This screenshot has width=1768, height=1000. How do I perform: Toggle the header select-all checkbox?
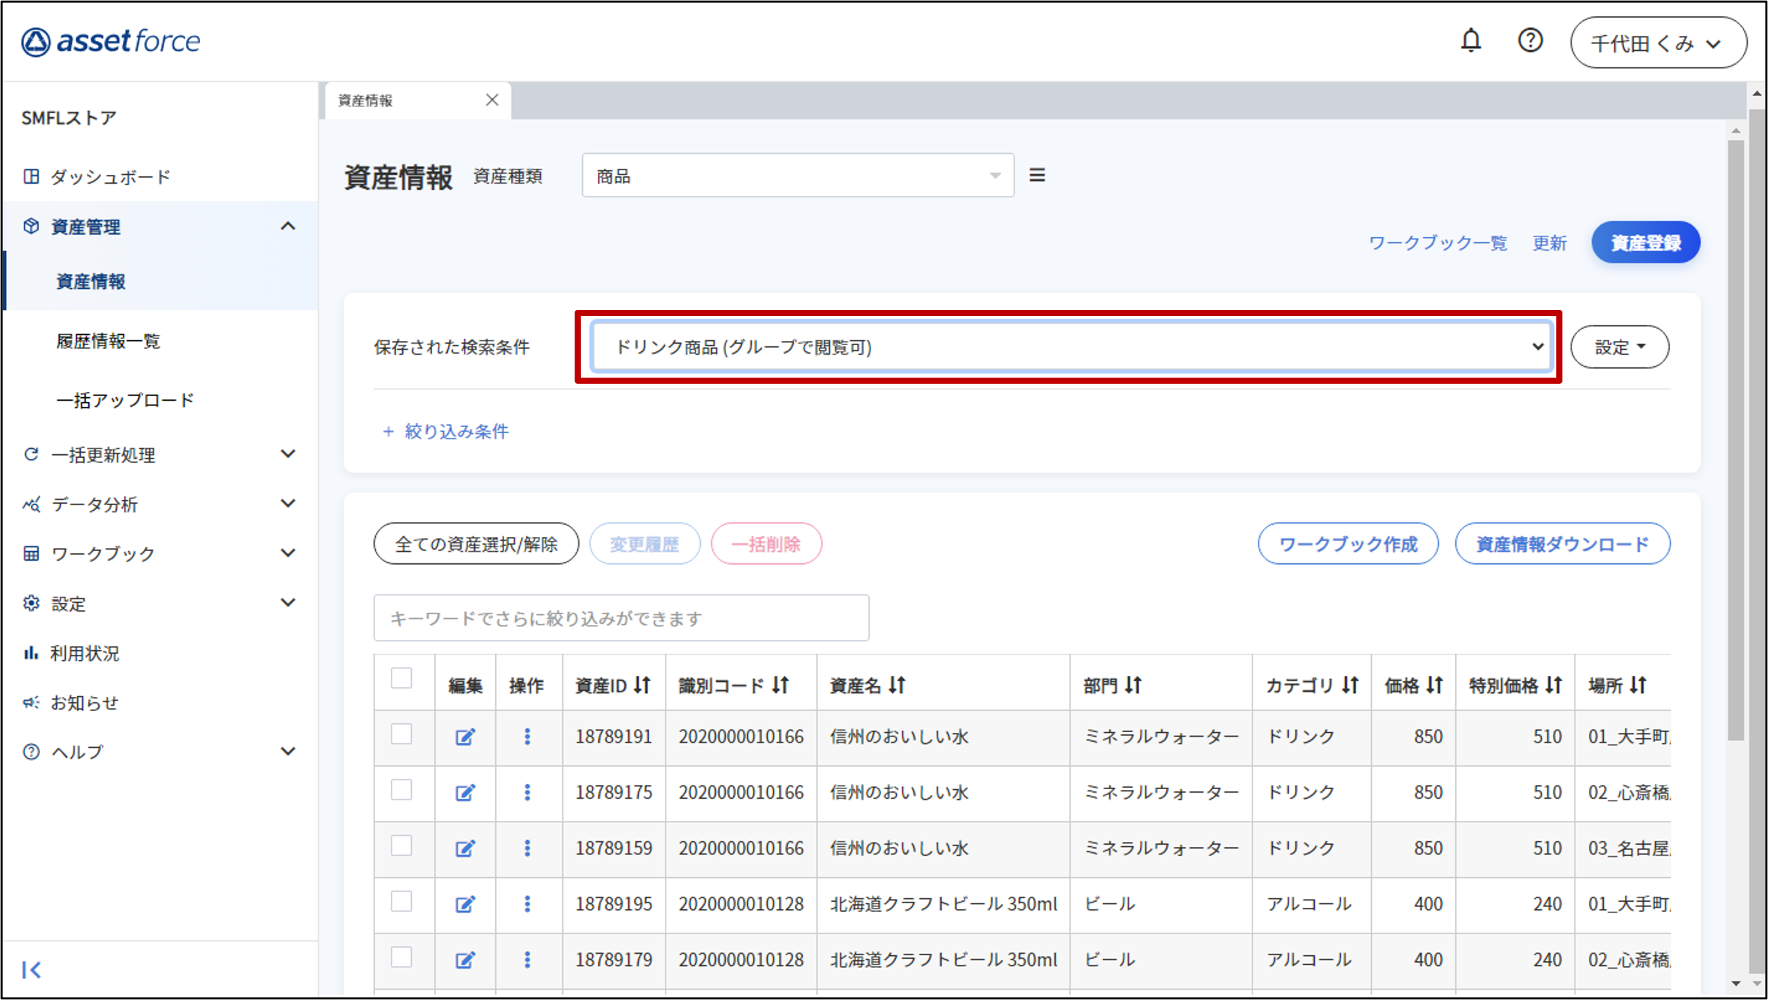401,679
